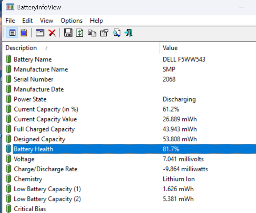The width and height of the screenshot is (256, 213).
Task: Click battery icon beside Chemistry
Action: coord(8,179)
